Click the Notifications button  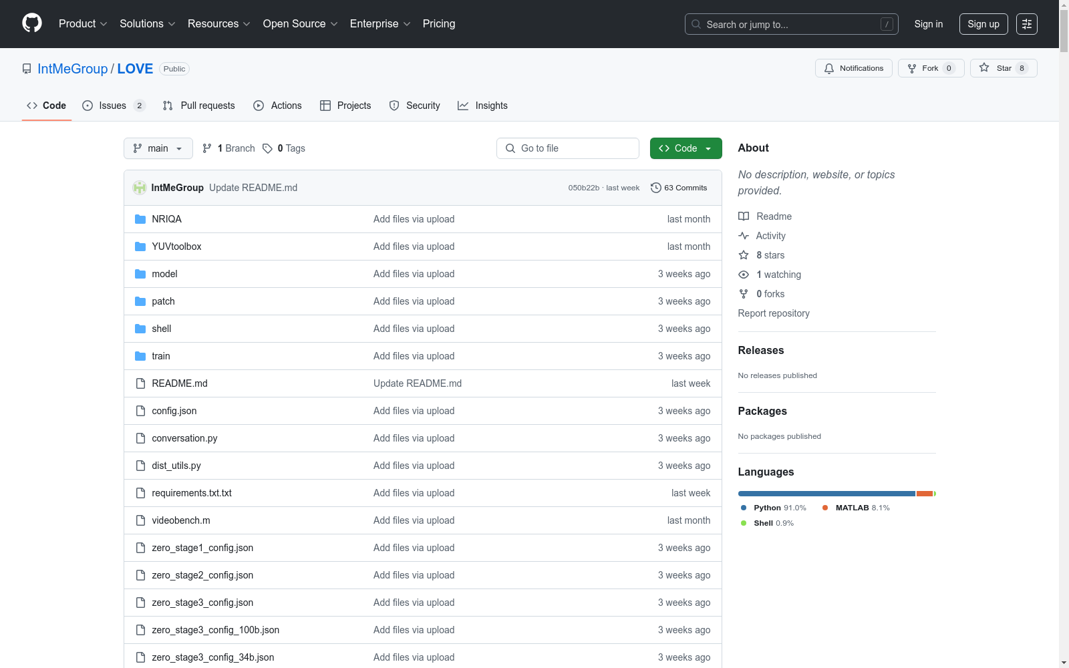click(854, 68)
